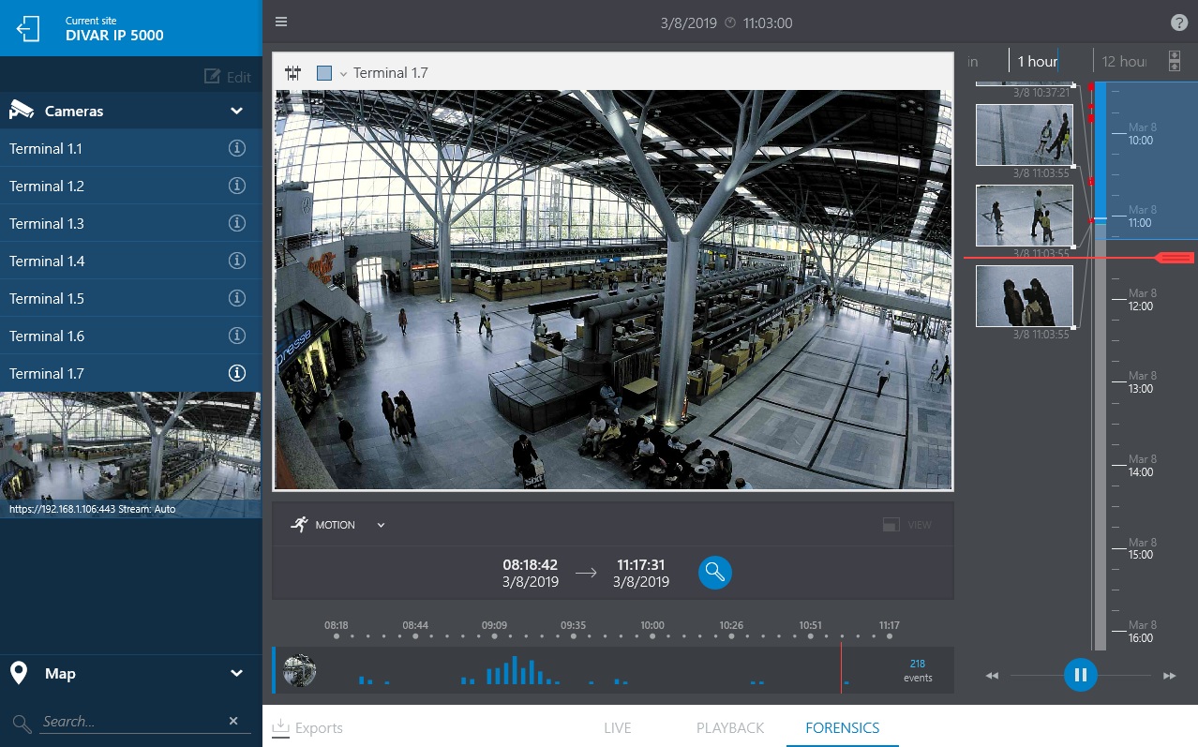
Task: Show info for Terminal 1.3 camera
Action: pos(237,223)
